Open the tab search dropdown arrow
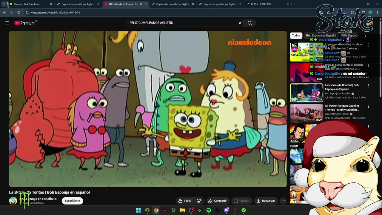Image resolution: width=382 pixels, height=215 pixels. [x=4, y=4]
